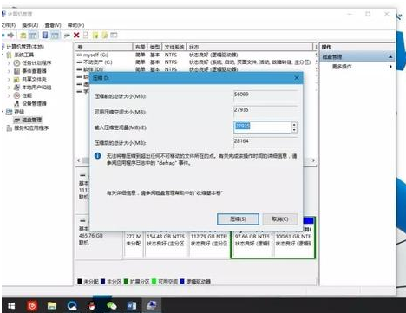Expand the 性能 tree node chevron
The image size is (406, 313).
pyautogui.click(x=9, y=95)
